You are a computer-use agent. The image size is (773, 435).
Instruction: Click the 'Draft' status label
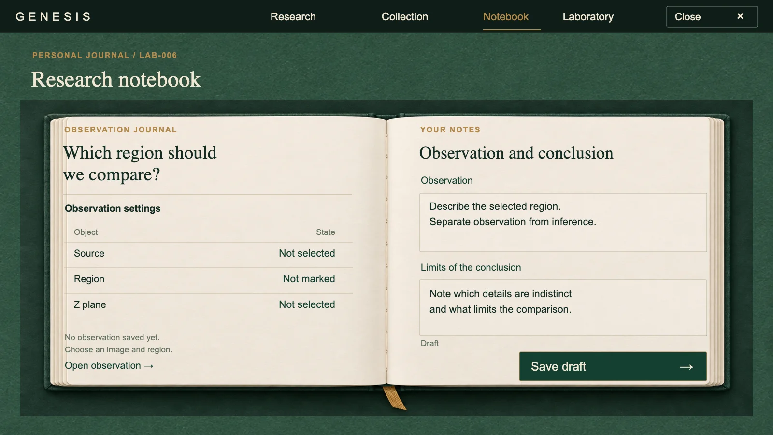[x=429, y=343]
